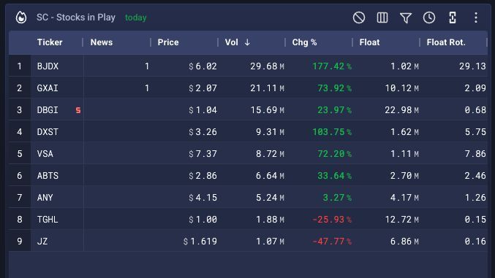Click the $1.619 price cell
495x278 pixels.
click(x=200, y=242)
